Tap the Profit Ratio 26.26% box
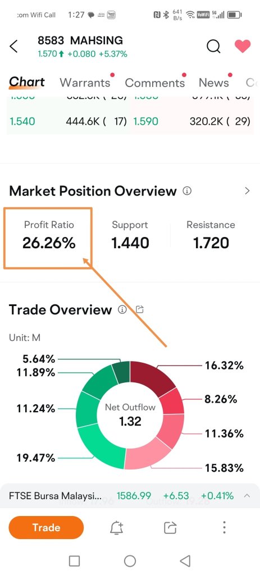 [x=48, y=238]
